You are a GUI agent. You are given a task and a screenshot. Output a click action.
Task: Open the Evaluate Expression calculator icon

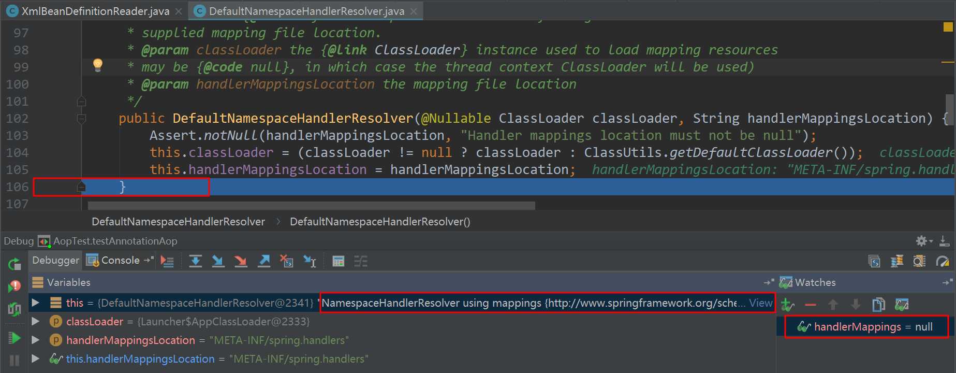[339, 261]
